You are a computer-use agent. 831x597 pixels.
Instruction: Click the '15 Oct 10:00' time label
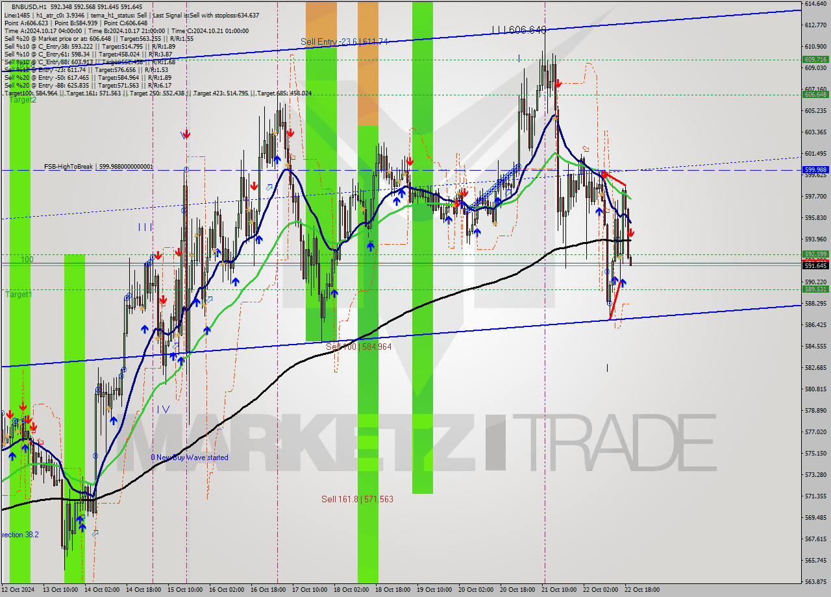point(185,590)
